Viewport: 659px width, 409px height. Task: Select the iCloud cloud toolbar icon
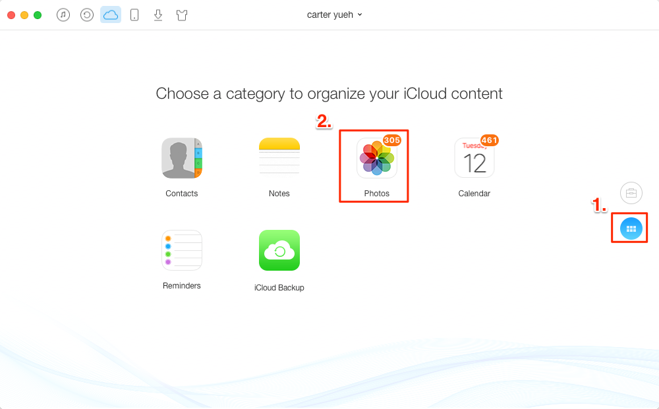[x=111, y=14]
